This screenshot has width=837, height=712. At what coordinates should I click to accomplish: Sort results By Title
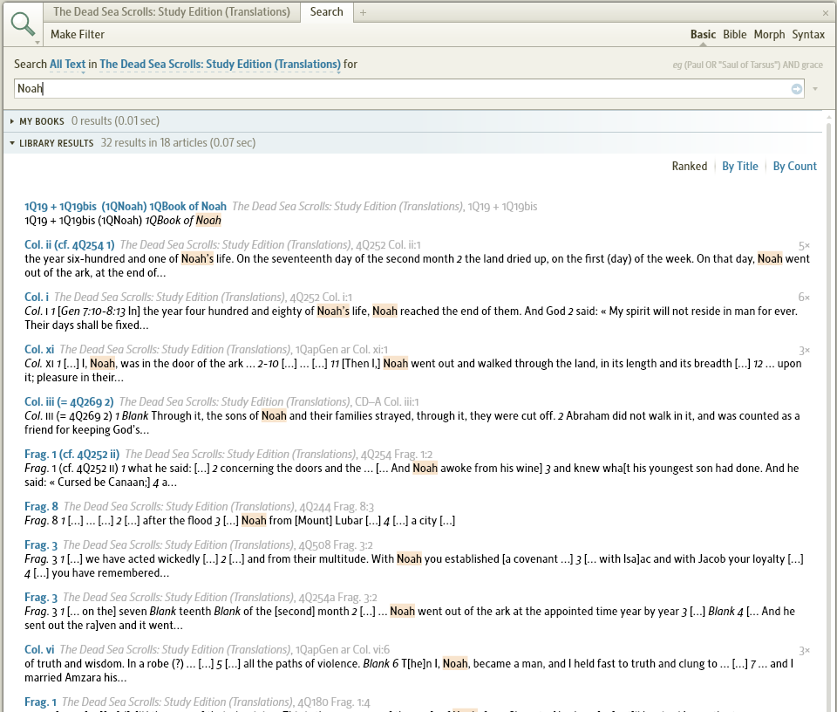coord(740,166)
